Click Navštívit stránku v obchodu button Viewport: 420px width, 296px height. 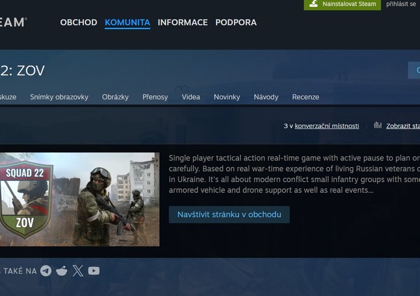click(x=229, y=215)
